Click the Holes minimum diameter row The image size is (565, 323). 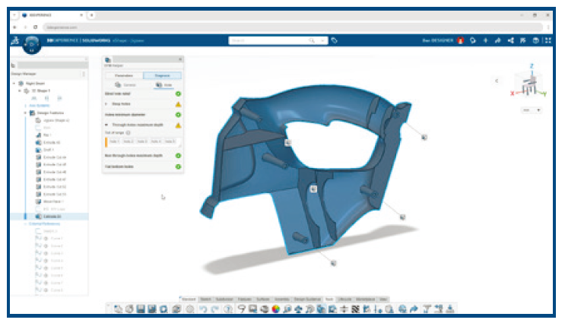coord(143,115)
